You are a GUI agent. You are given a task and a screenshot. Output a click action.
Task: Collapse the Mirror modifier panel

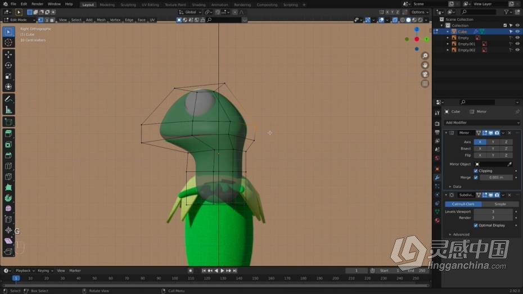(446, 133)
